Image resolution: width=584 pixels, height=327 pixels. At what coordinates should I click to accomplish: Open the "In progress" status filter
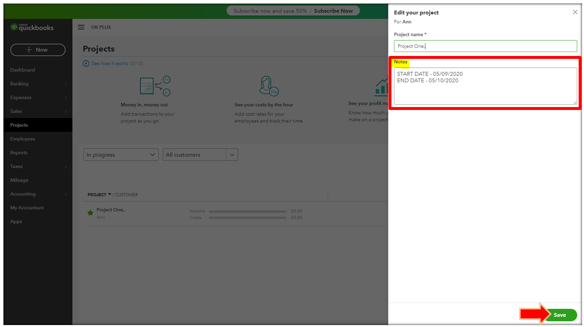[120, 154]
